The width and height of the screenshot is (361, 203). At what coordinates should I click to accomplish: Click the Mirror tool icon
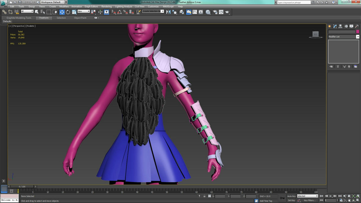(168, 12)
